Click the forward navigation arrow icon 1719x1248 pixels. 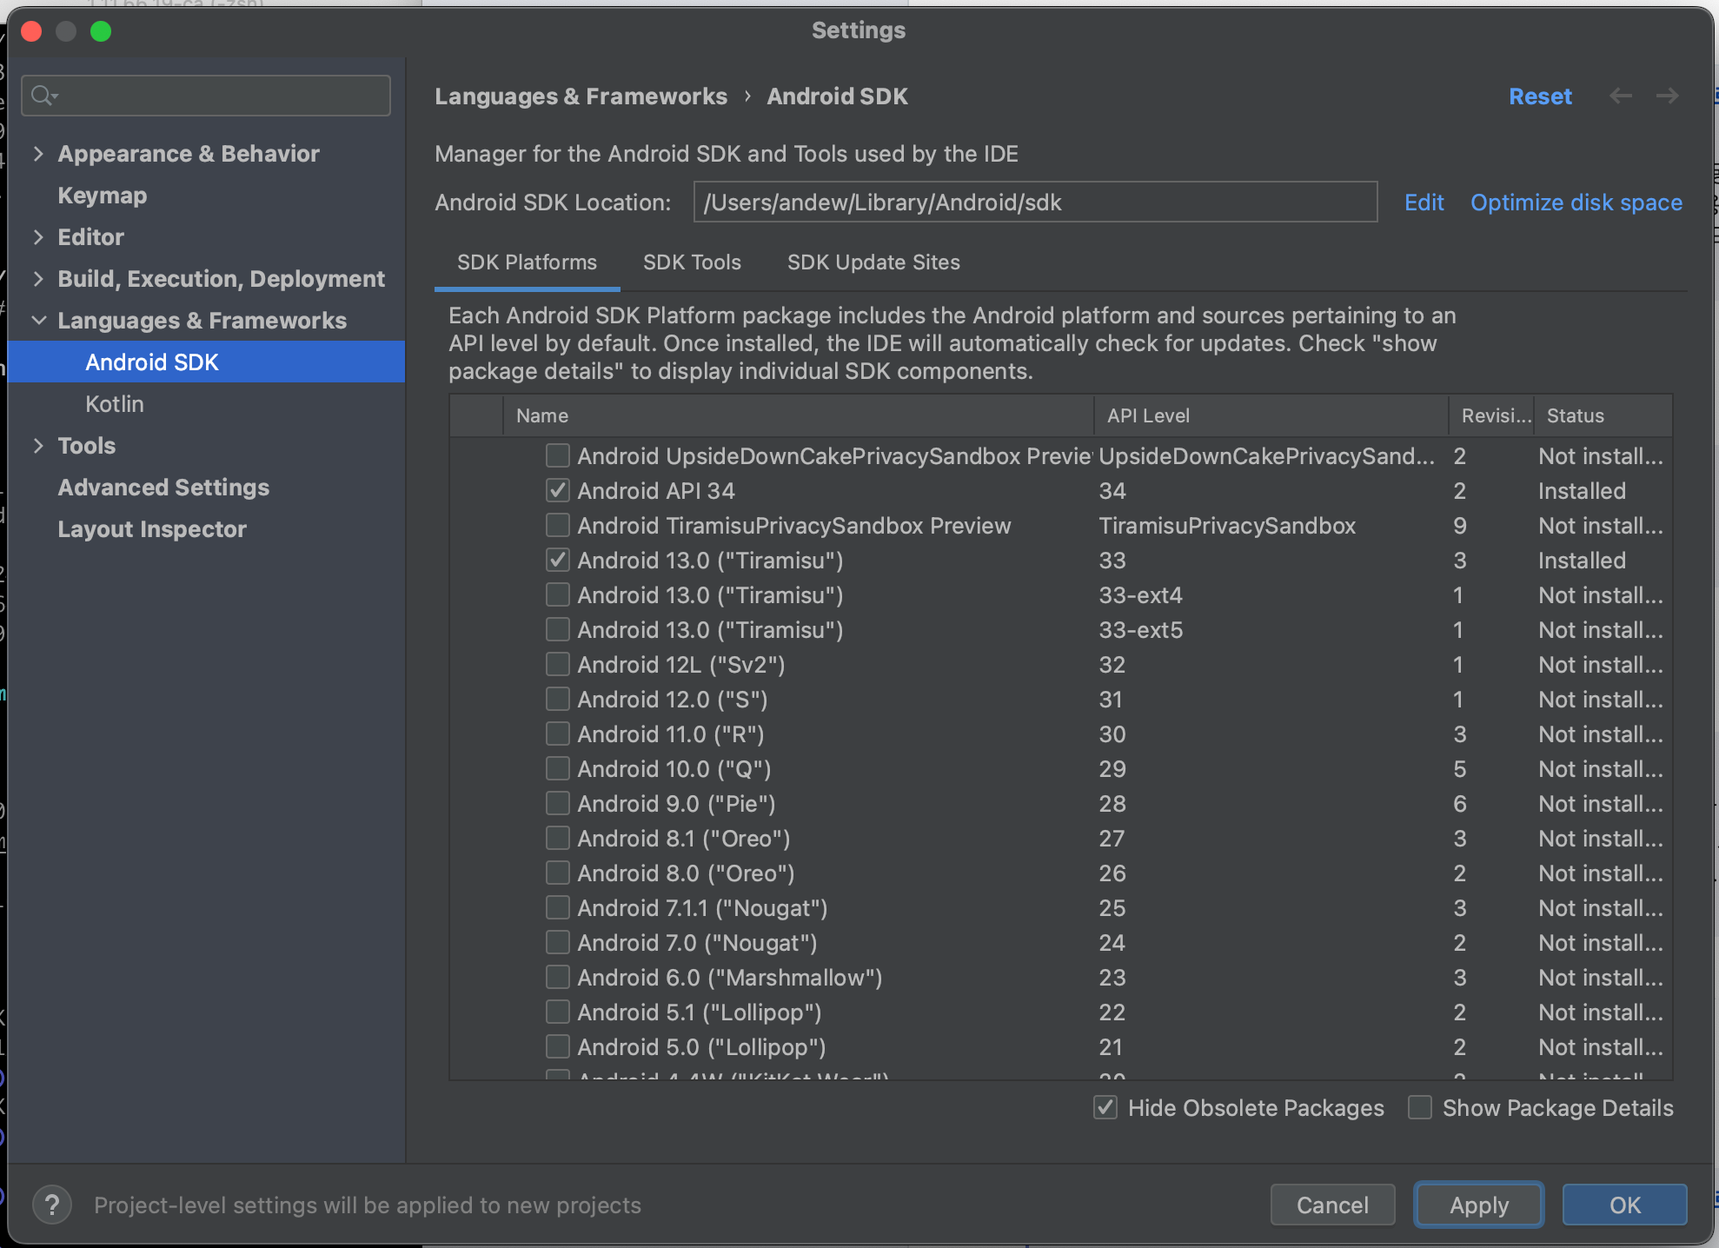(1667, 96)
